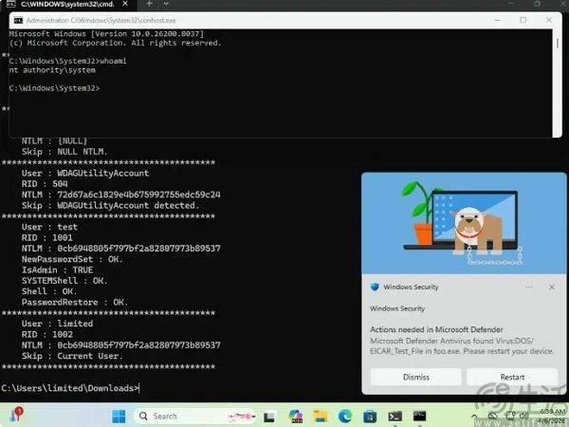Viewport: 569px width, 427px height.
Task: Open File Explorer from the taskbar
Action: point(321,417)
